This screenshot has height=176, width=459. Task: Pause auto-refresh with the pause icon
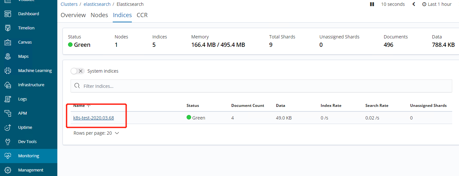(x=372, y=4)
